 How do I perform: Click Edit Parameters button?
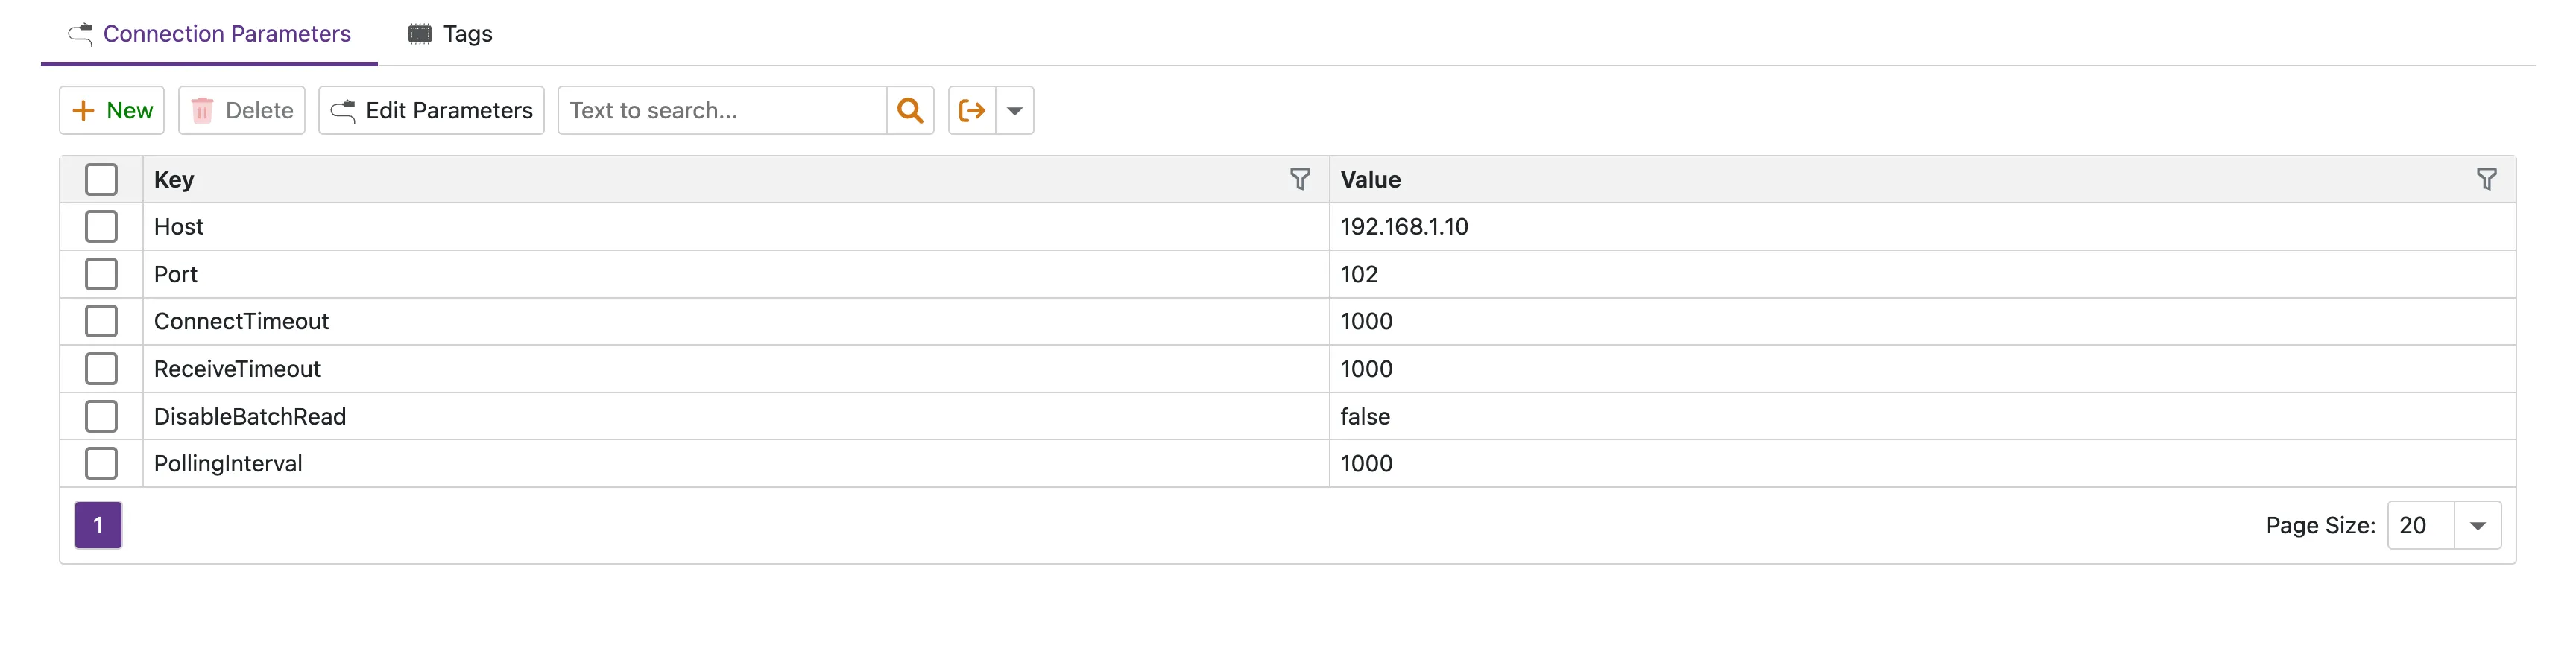[x=431, y=110]
